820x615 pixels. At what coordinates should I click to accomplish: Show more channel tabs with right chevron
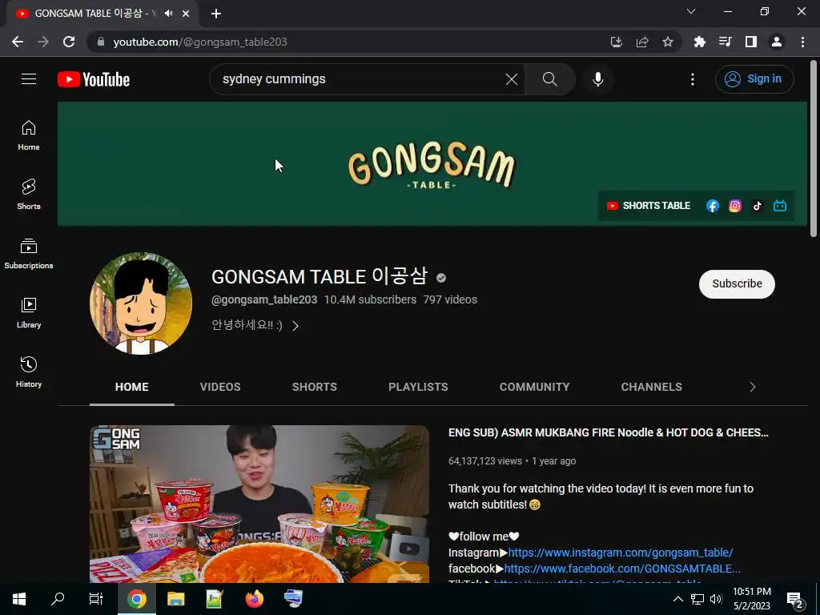(x=753, y=387)
